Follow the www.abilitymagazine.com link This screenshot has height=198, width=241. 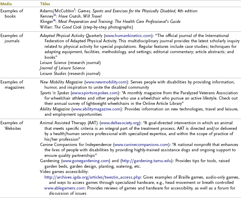pos(96,109)
